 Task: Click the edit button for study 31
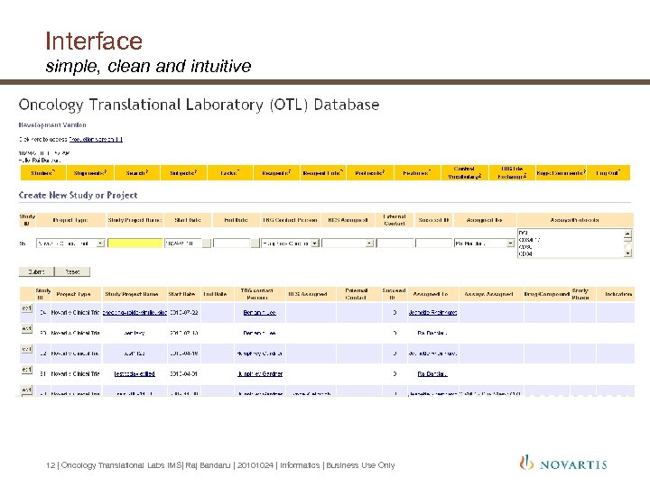coord(26,369)
